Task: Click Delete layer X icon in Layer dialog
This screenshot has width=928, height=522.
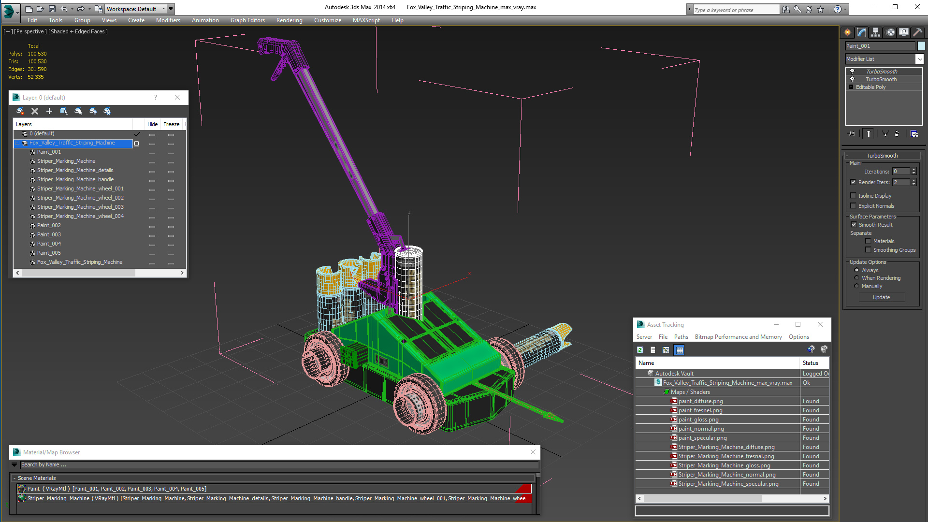Action: pos(35,111)
